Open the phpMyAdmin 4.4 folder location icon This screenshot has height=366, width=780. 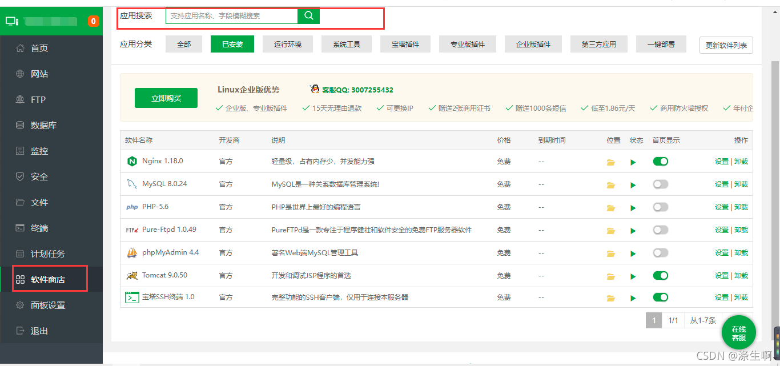(x=611, y=254)
